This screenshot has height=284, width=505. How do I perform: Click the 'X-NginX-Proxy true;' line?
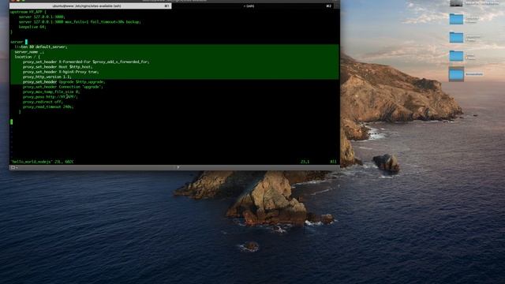pos(61,72)
